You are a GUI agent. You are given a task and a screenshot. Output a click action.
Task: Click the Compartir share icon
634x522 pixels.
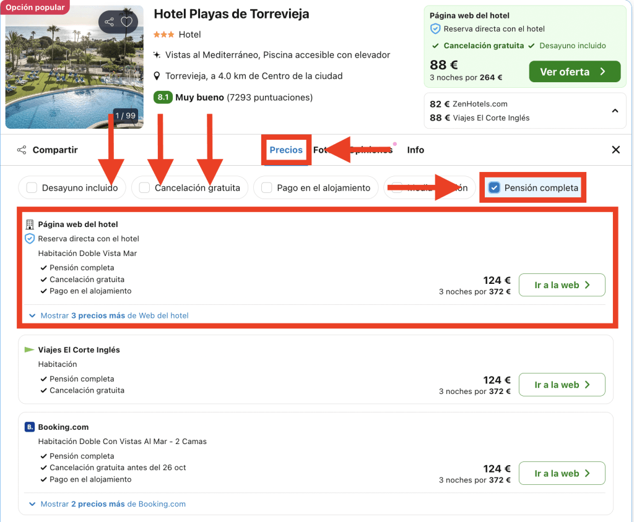(x=22, y=150)
